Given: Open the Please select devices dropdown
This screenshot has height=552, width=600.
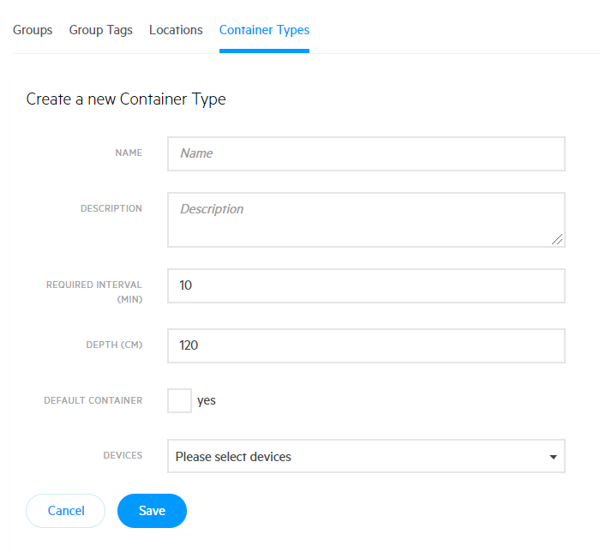Looking at the screenshot, I should click(x=366, y=456).
